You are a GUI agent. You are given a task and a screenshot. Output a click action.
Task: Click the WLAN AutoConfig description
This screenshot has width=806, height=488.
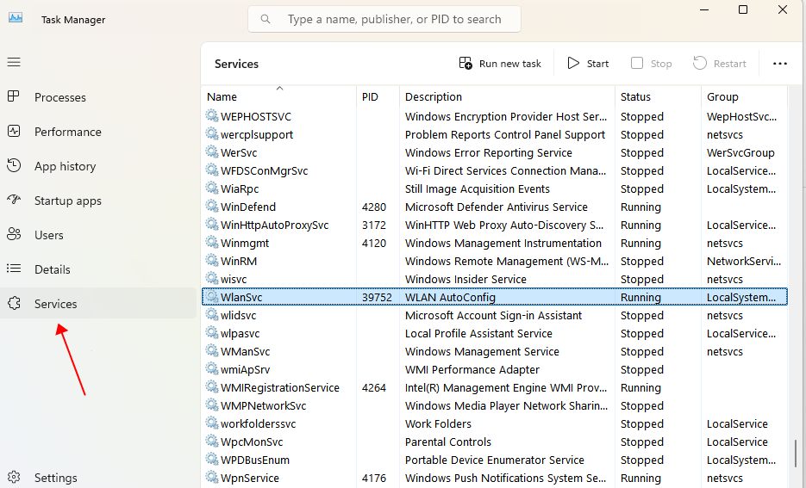click(450, 298)
